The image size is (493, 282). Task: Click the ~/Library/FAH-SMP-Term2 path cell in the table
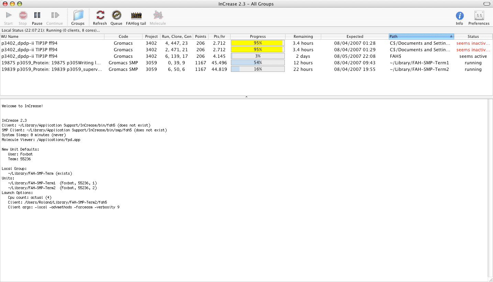click(419, 69)
